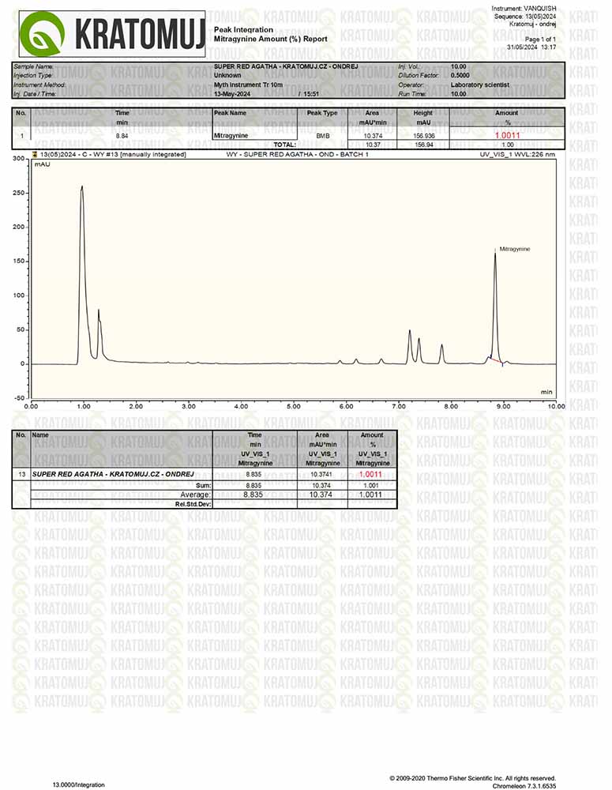Click the Average time value 8.835
The height and width of the screenshot is (790, 612).
(x=253, y=495)
